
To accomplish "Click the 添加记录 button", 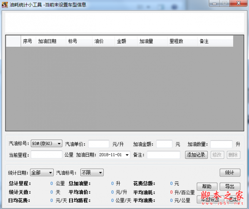I will (x=196, y=155).
